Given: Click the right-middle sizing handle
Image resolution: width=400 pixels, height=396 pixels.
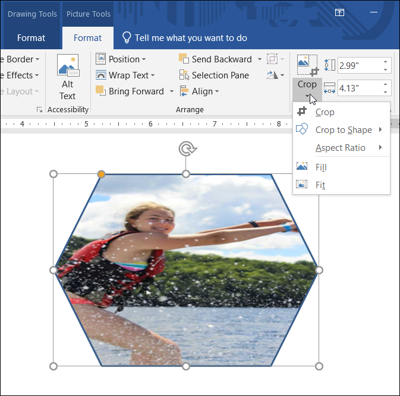Looking at the screenshot, I should point(319,270).
